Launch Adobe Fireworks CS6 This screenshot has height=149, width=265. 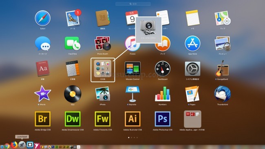tap(103, 119)
